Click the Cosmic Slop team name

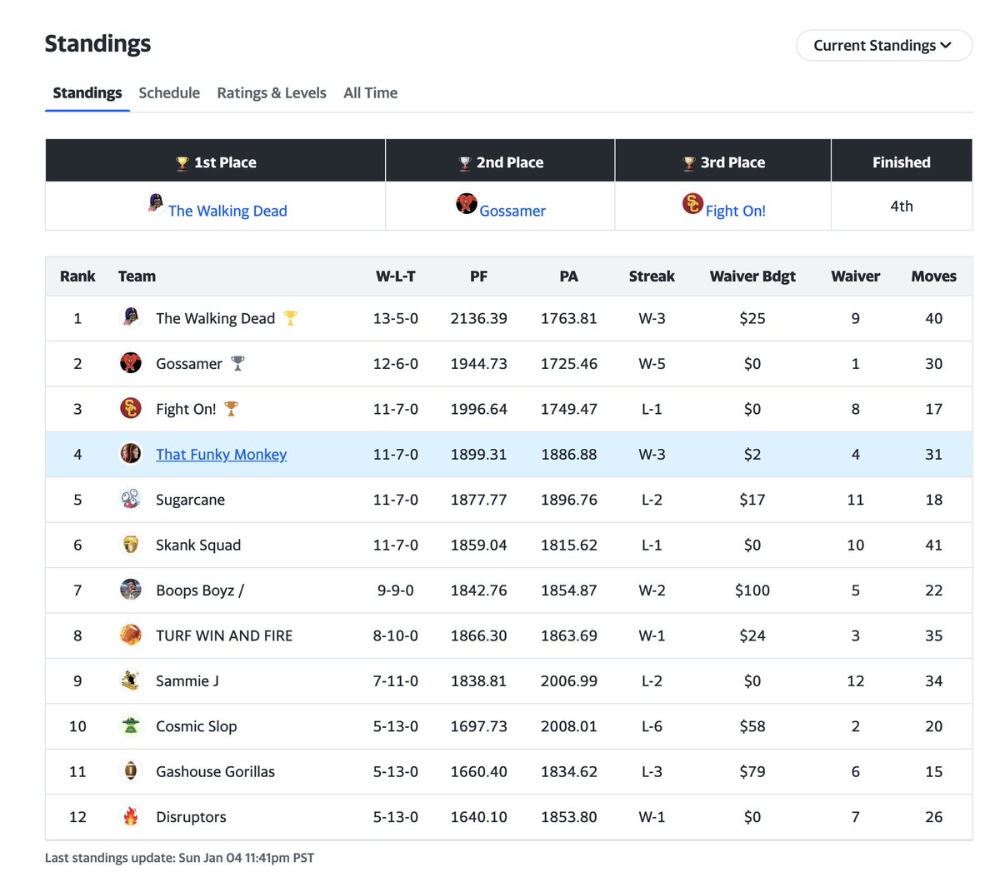pos(197,726)
